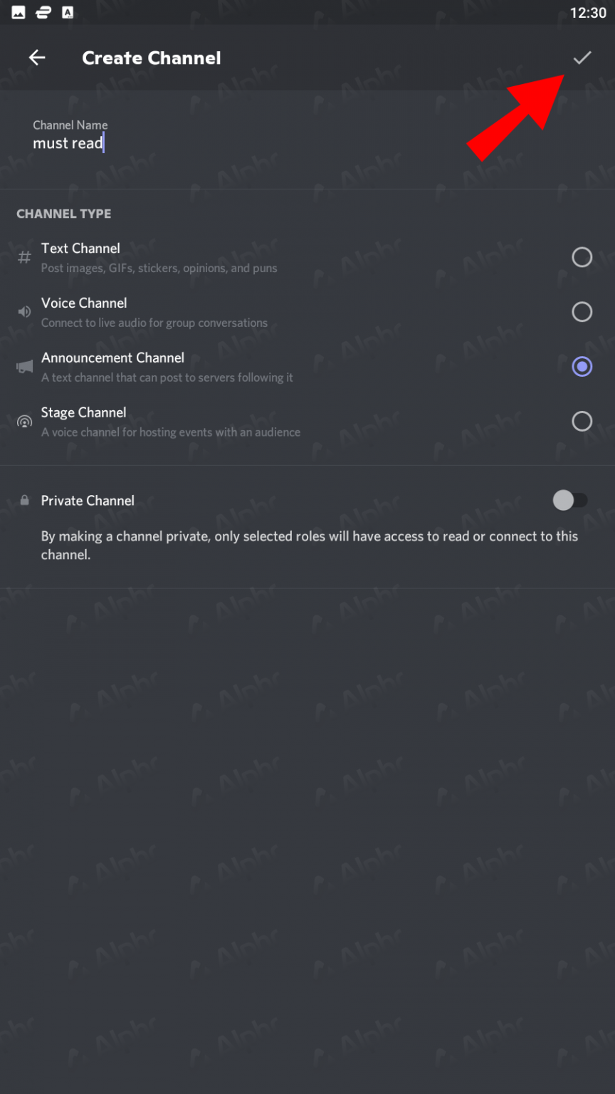Place cursor after 'must read' text
Screen dimensions: 615x1094
[104, 143]
